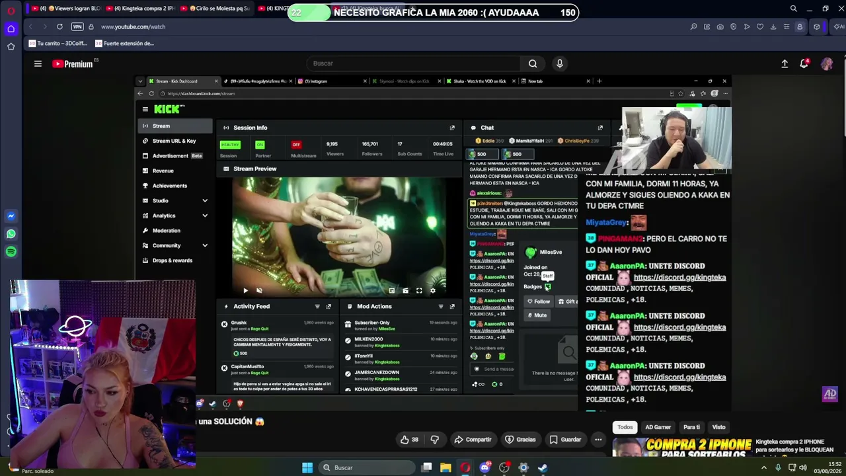Expand the Analytics section in Kick sidebar

point(175,216)
